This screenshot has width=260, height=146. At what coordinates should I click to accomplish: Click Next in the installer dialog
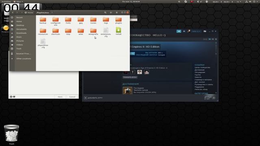[60, 97]
